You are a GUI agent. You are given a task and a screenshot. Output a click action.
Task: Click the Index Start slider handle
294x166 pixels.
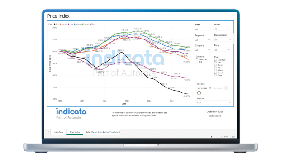199,93
